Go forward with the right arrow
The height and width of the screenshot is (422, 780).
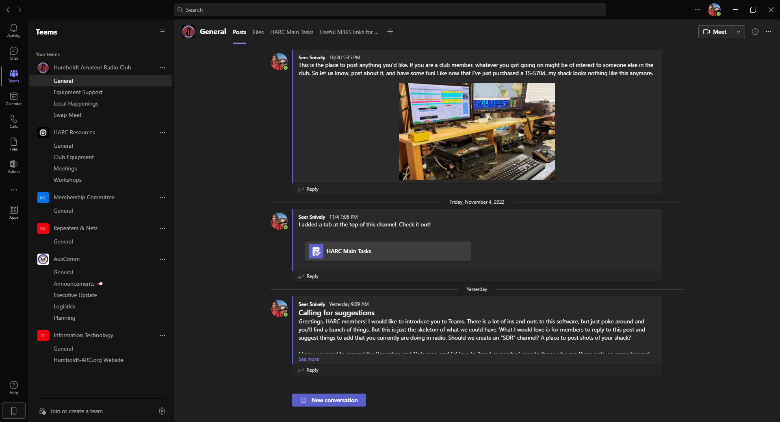[19, 10]
